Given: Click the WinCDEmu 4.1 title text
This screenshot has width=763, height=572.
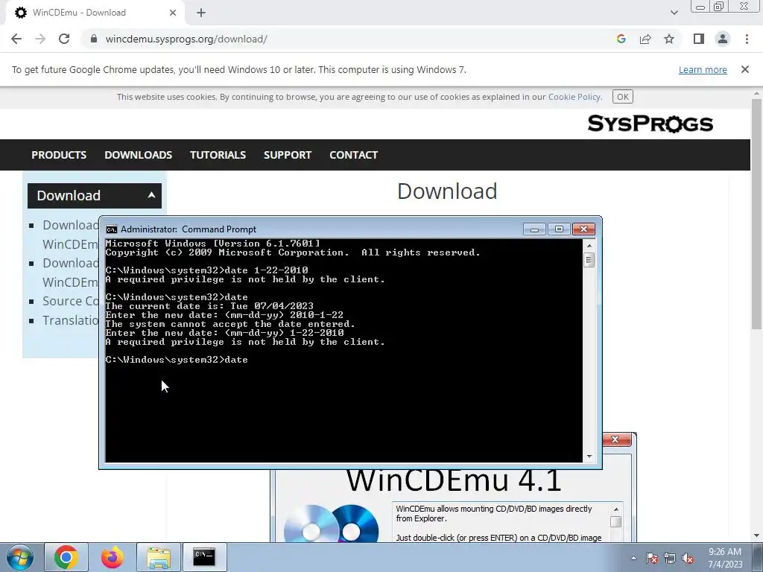Looking at the screenshot, I should pyautogui.click(x=454, y=480).
